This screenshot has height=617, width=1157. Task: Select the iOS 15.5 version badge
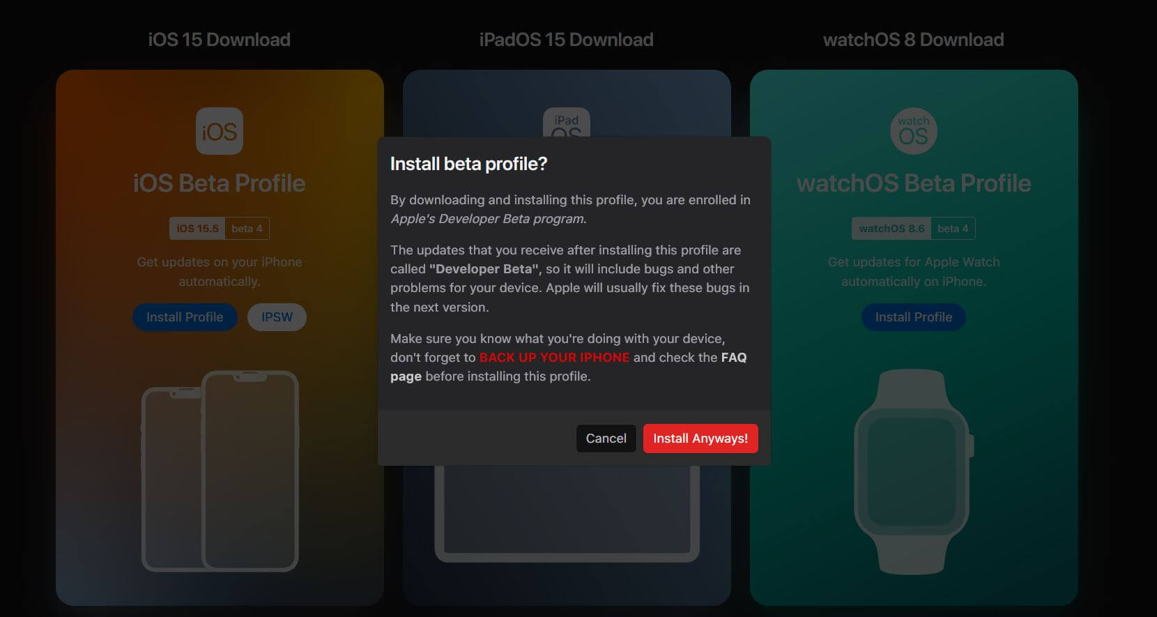pos(197,229)
